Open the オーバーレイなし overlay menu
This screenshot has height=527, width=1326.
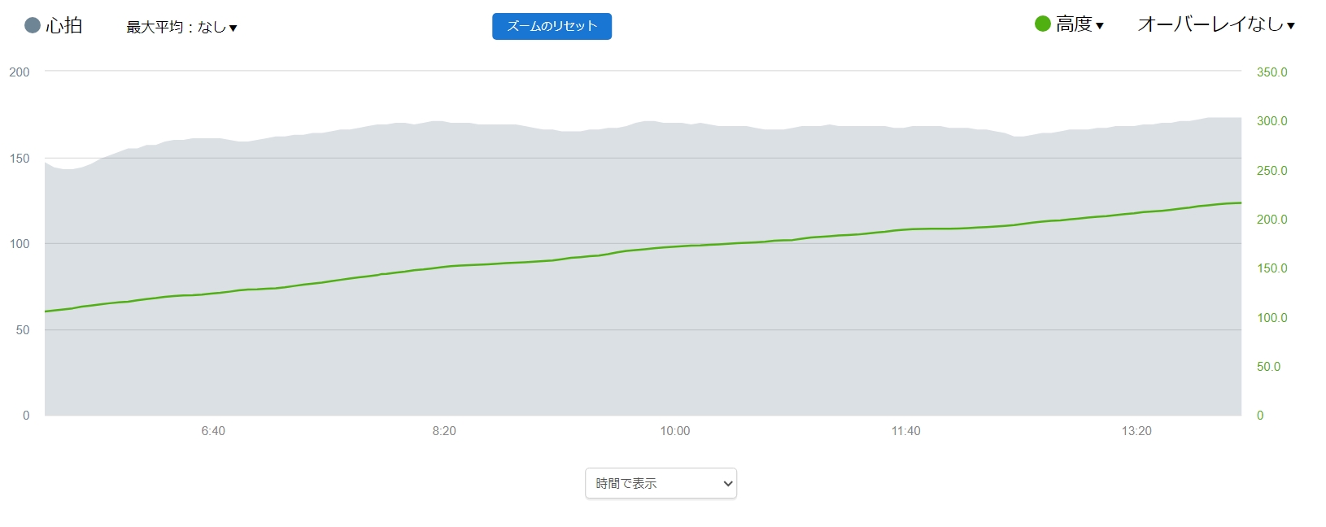[x=1215, y=24]
